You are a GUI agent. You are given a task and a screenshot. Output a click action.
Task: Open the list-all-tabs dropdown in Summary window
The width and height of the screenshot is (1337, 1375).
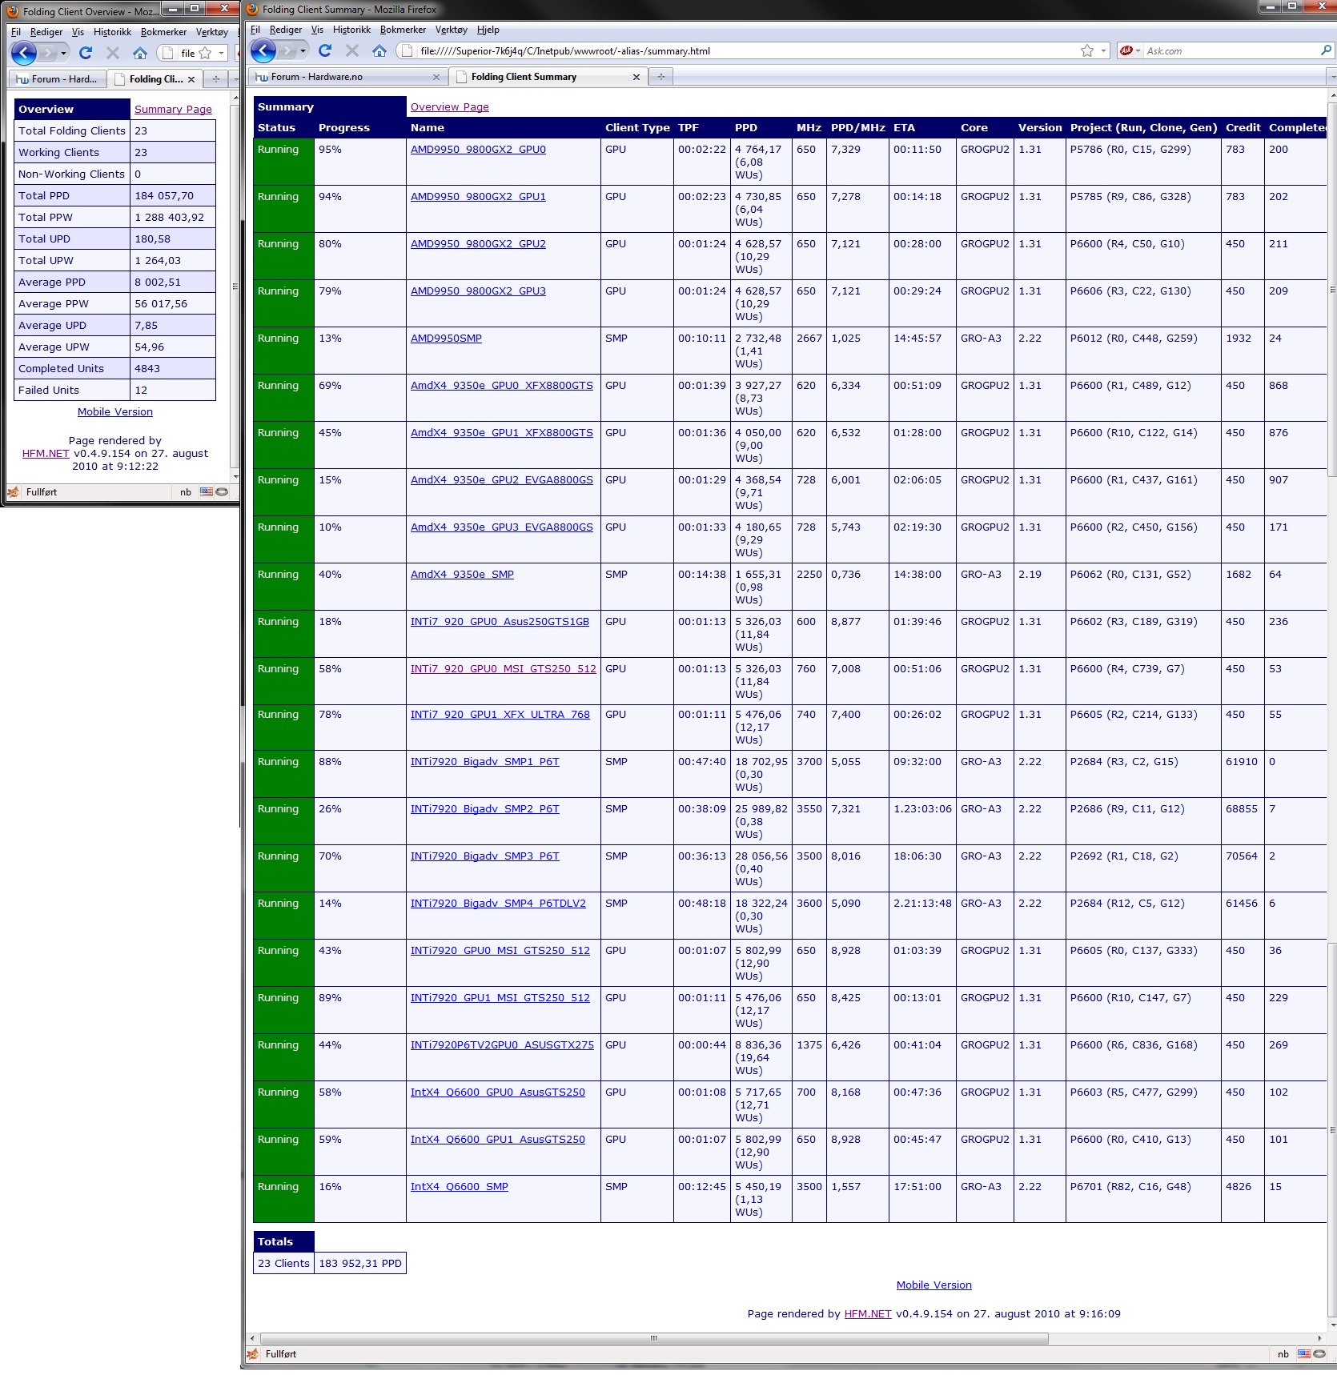click(x=1331, y=77)
